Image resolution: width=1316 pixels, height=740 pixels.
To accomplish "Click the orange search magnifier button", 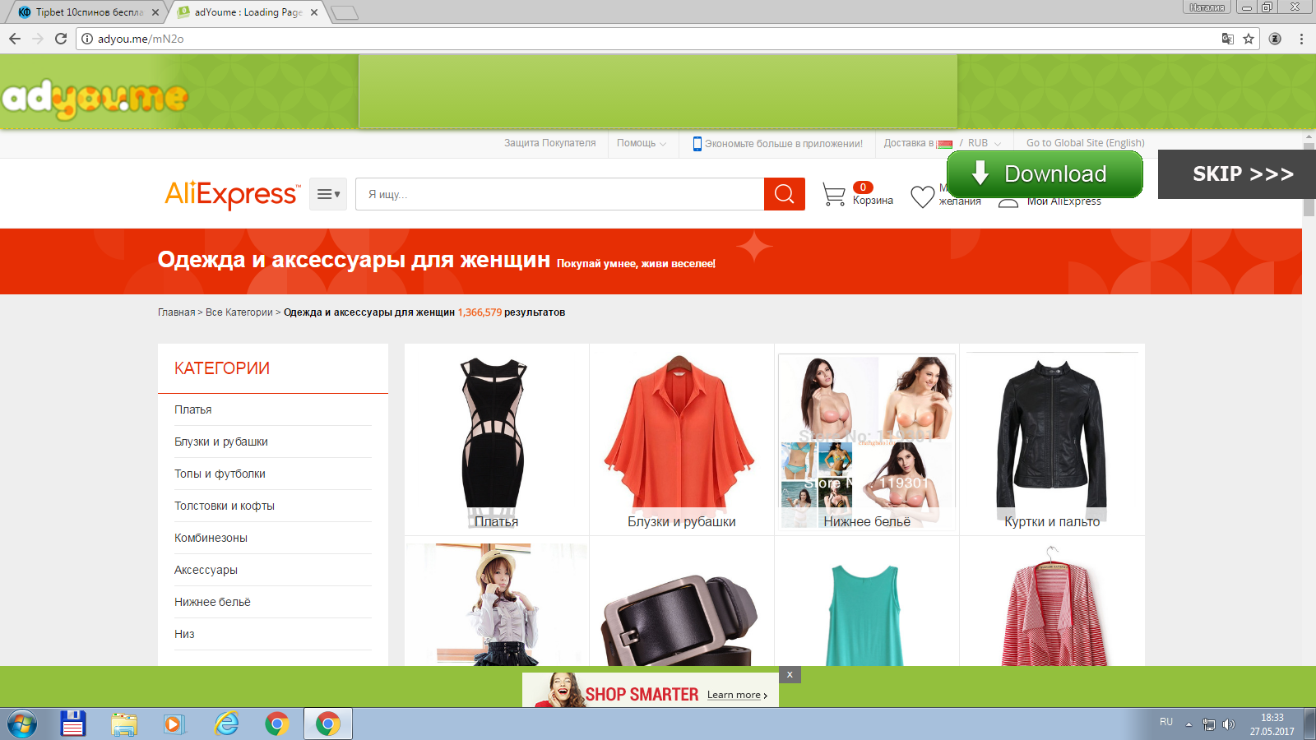I will click(785, 194).
